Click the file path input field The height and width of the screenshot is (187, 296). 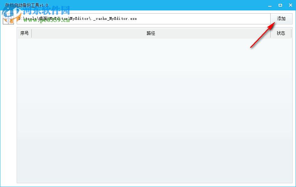point(144,19)
